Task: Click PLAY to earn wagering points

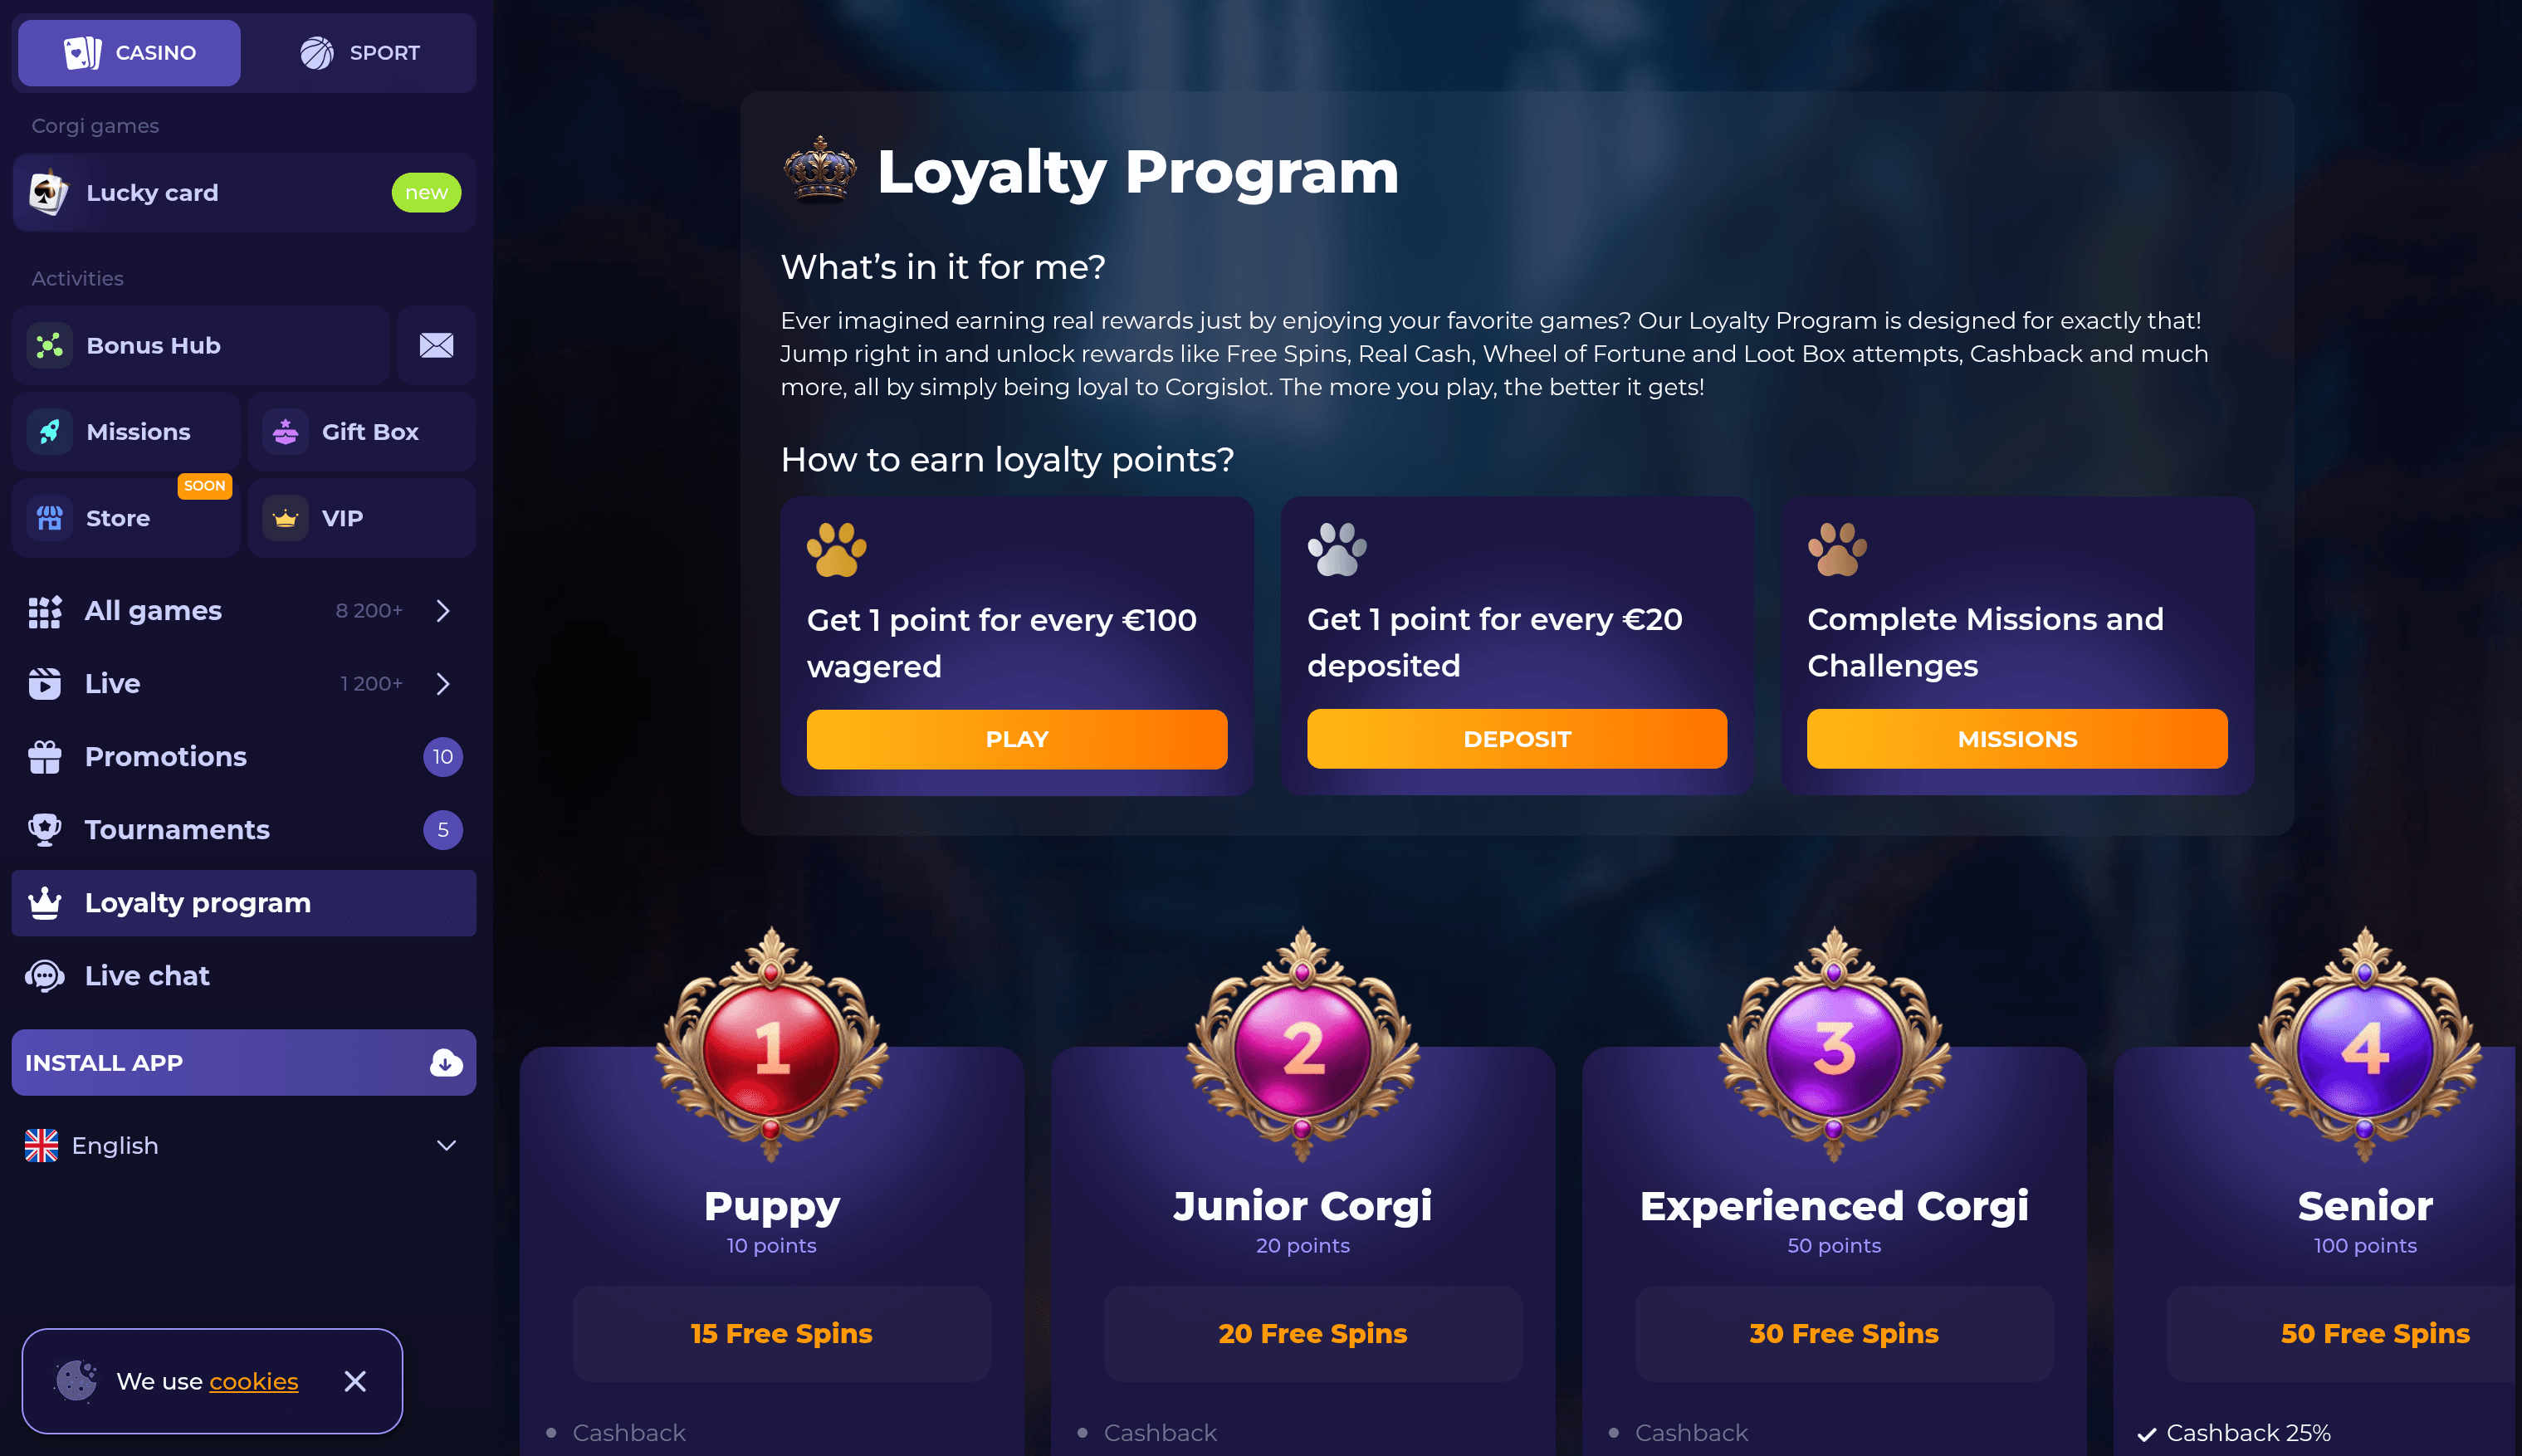Action: pos(1016,739)
